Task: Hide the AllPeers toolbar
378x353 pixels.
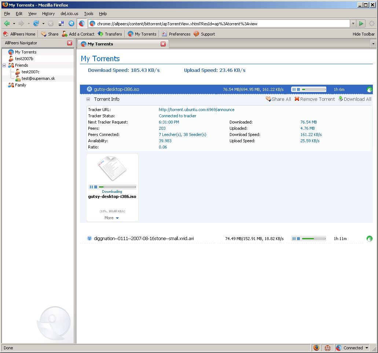Action: pos(364,34)
